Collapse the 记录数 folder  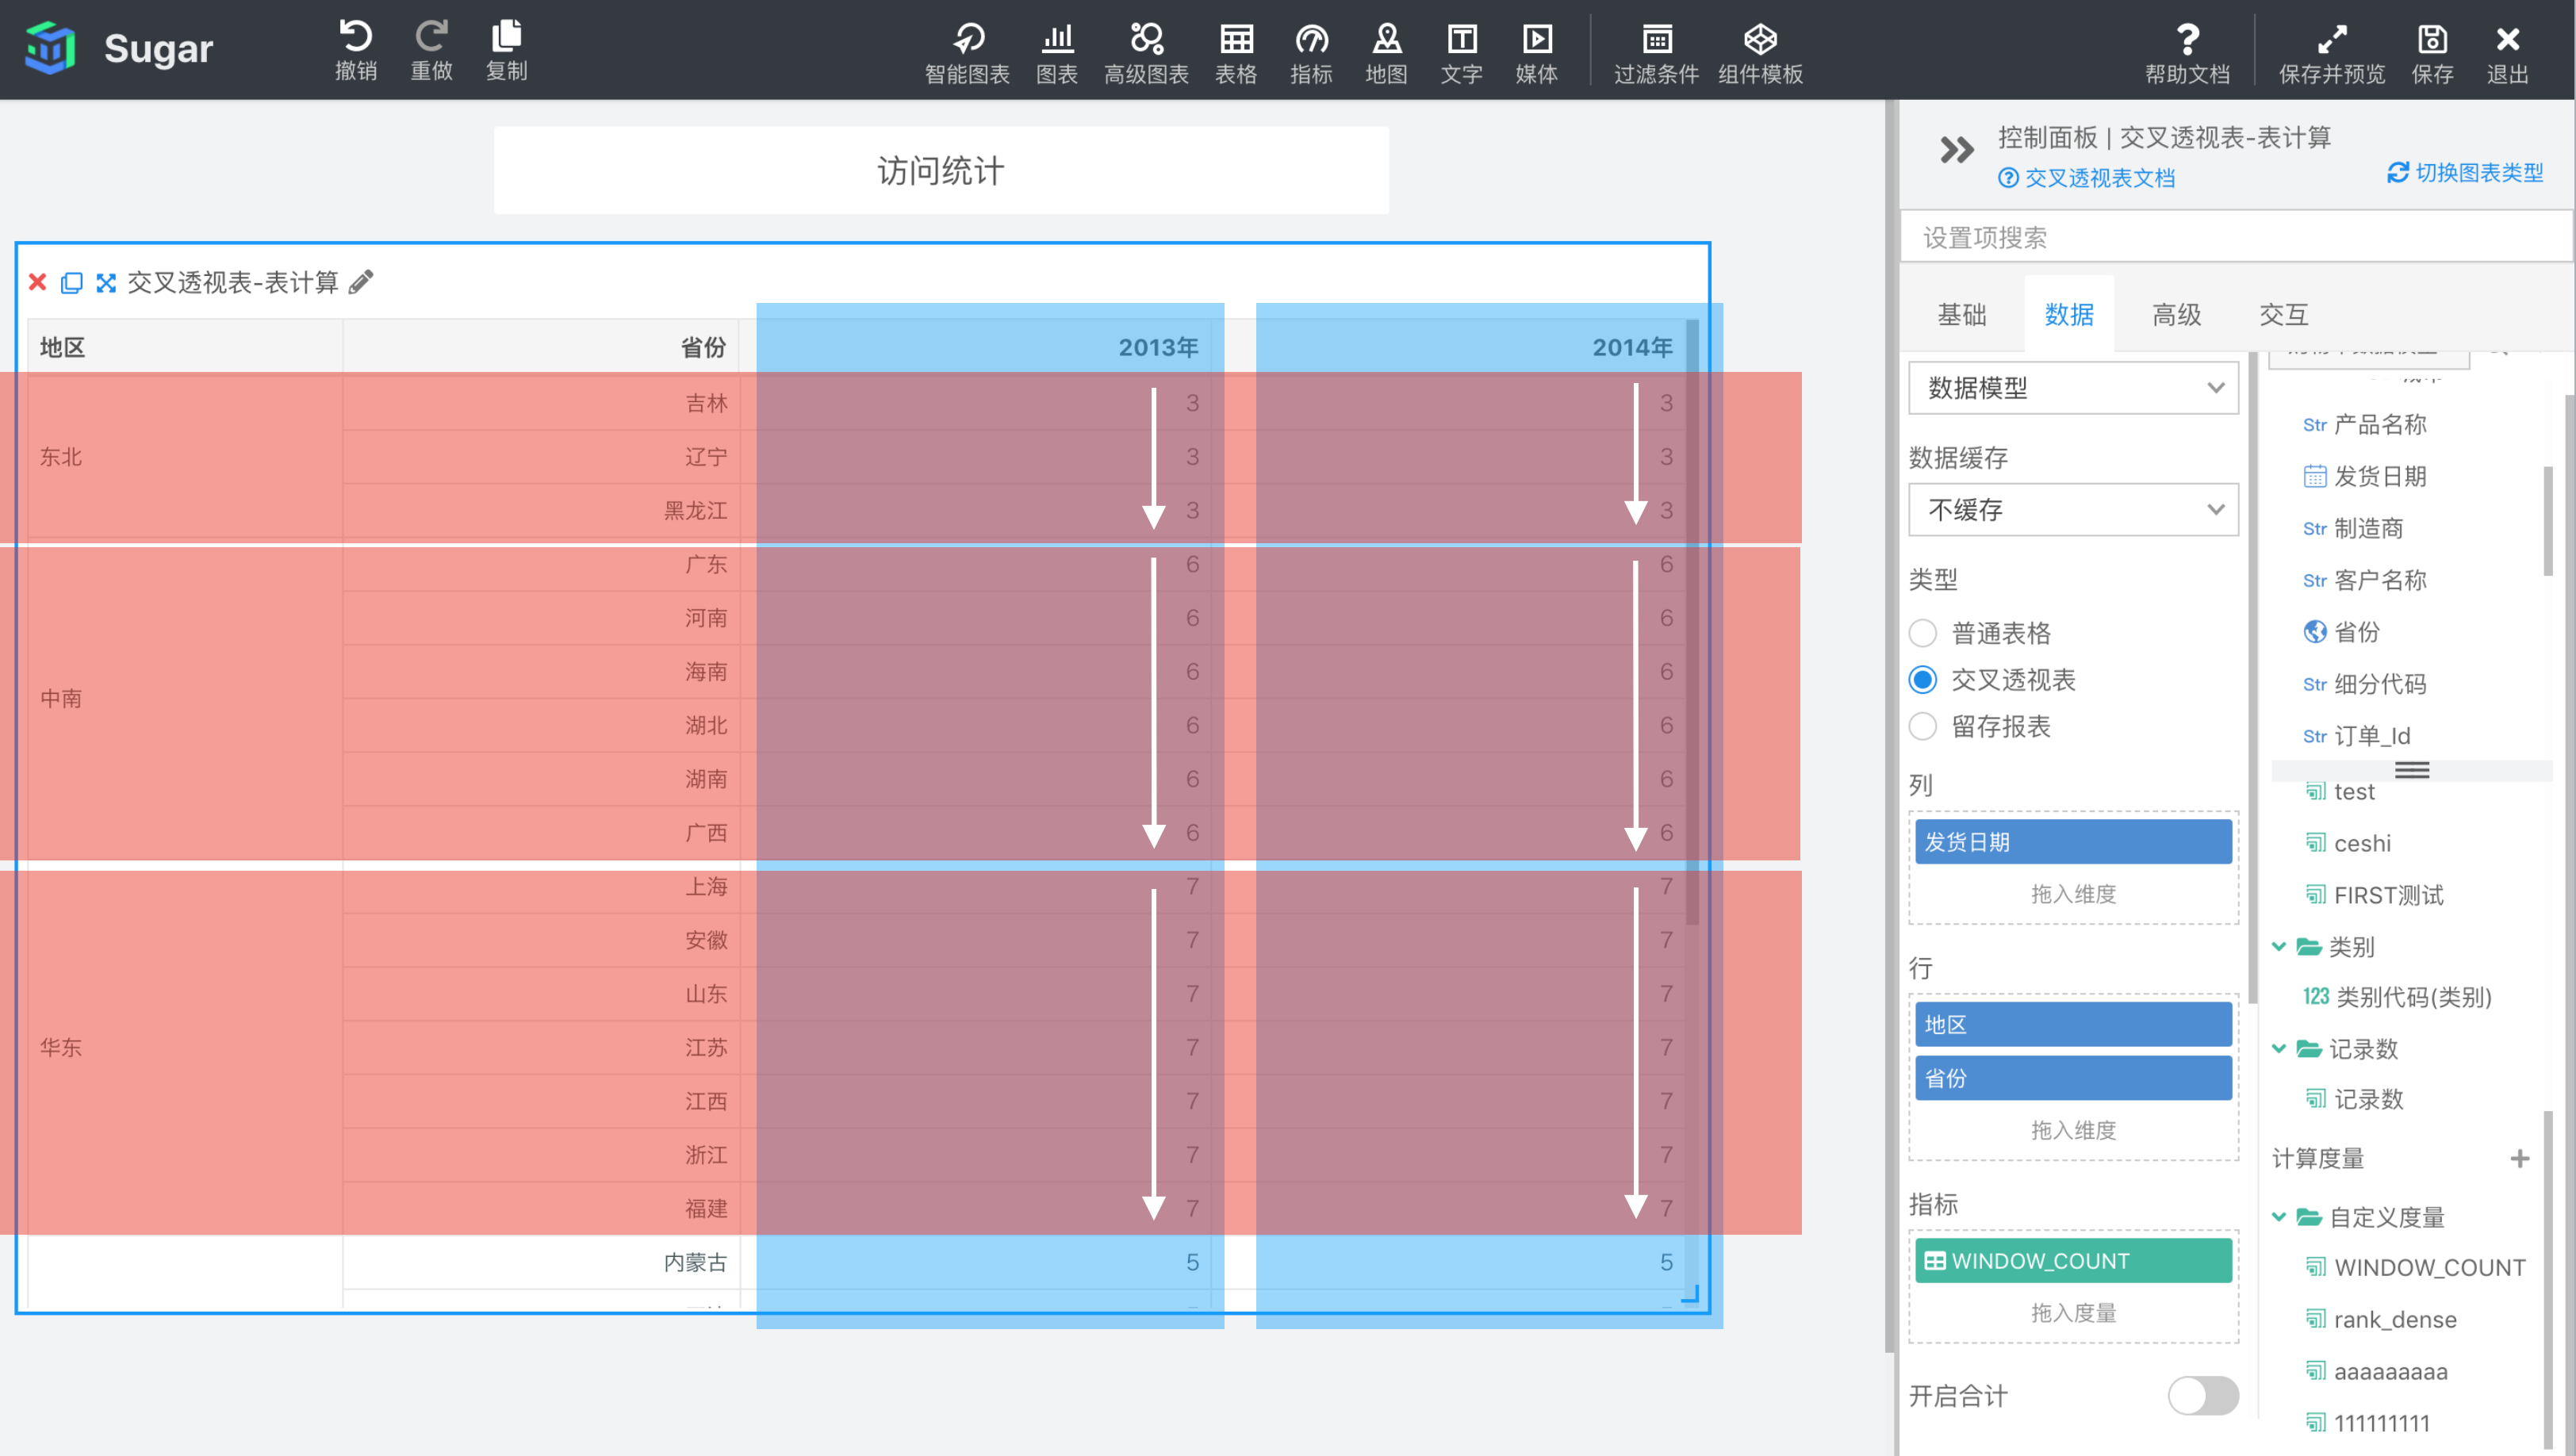(x=2279, y=1048)
